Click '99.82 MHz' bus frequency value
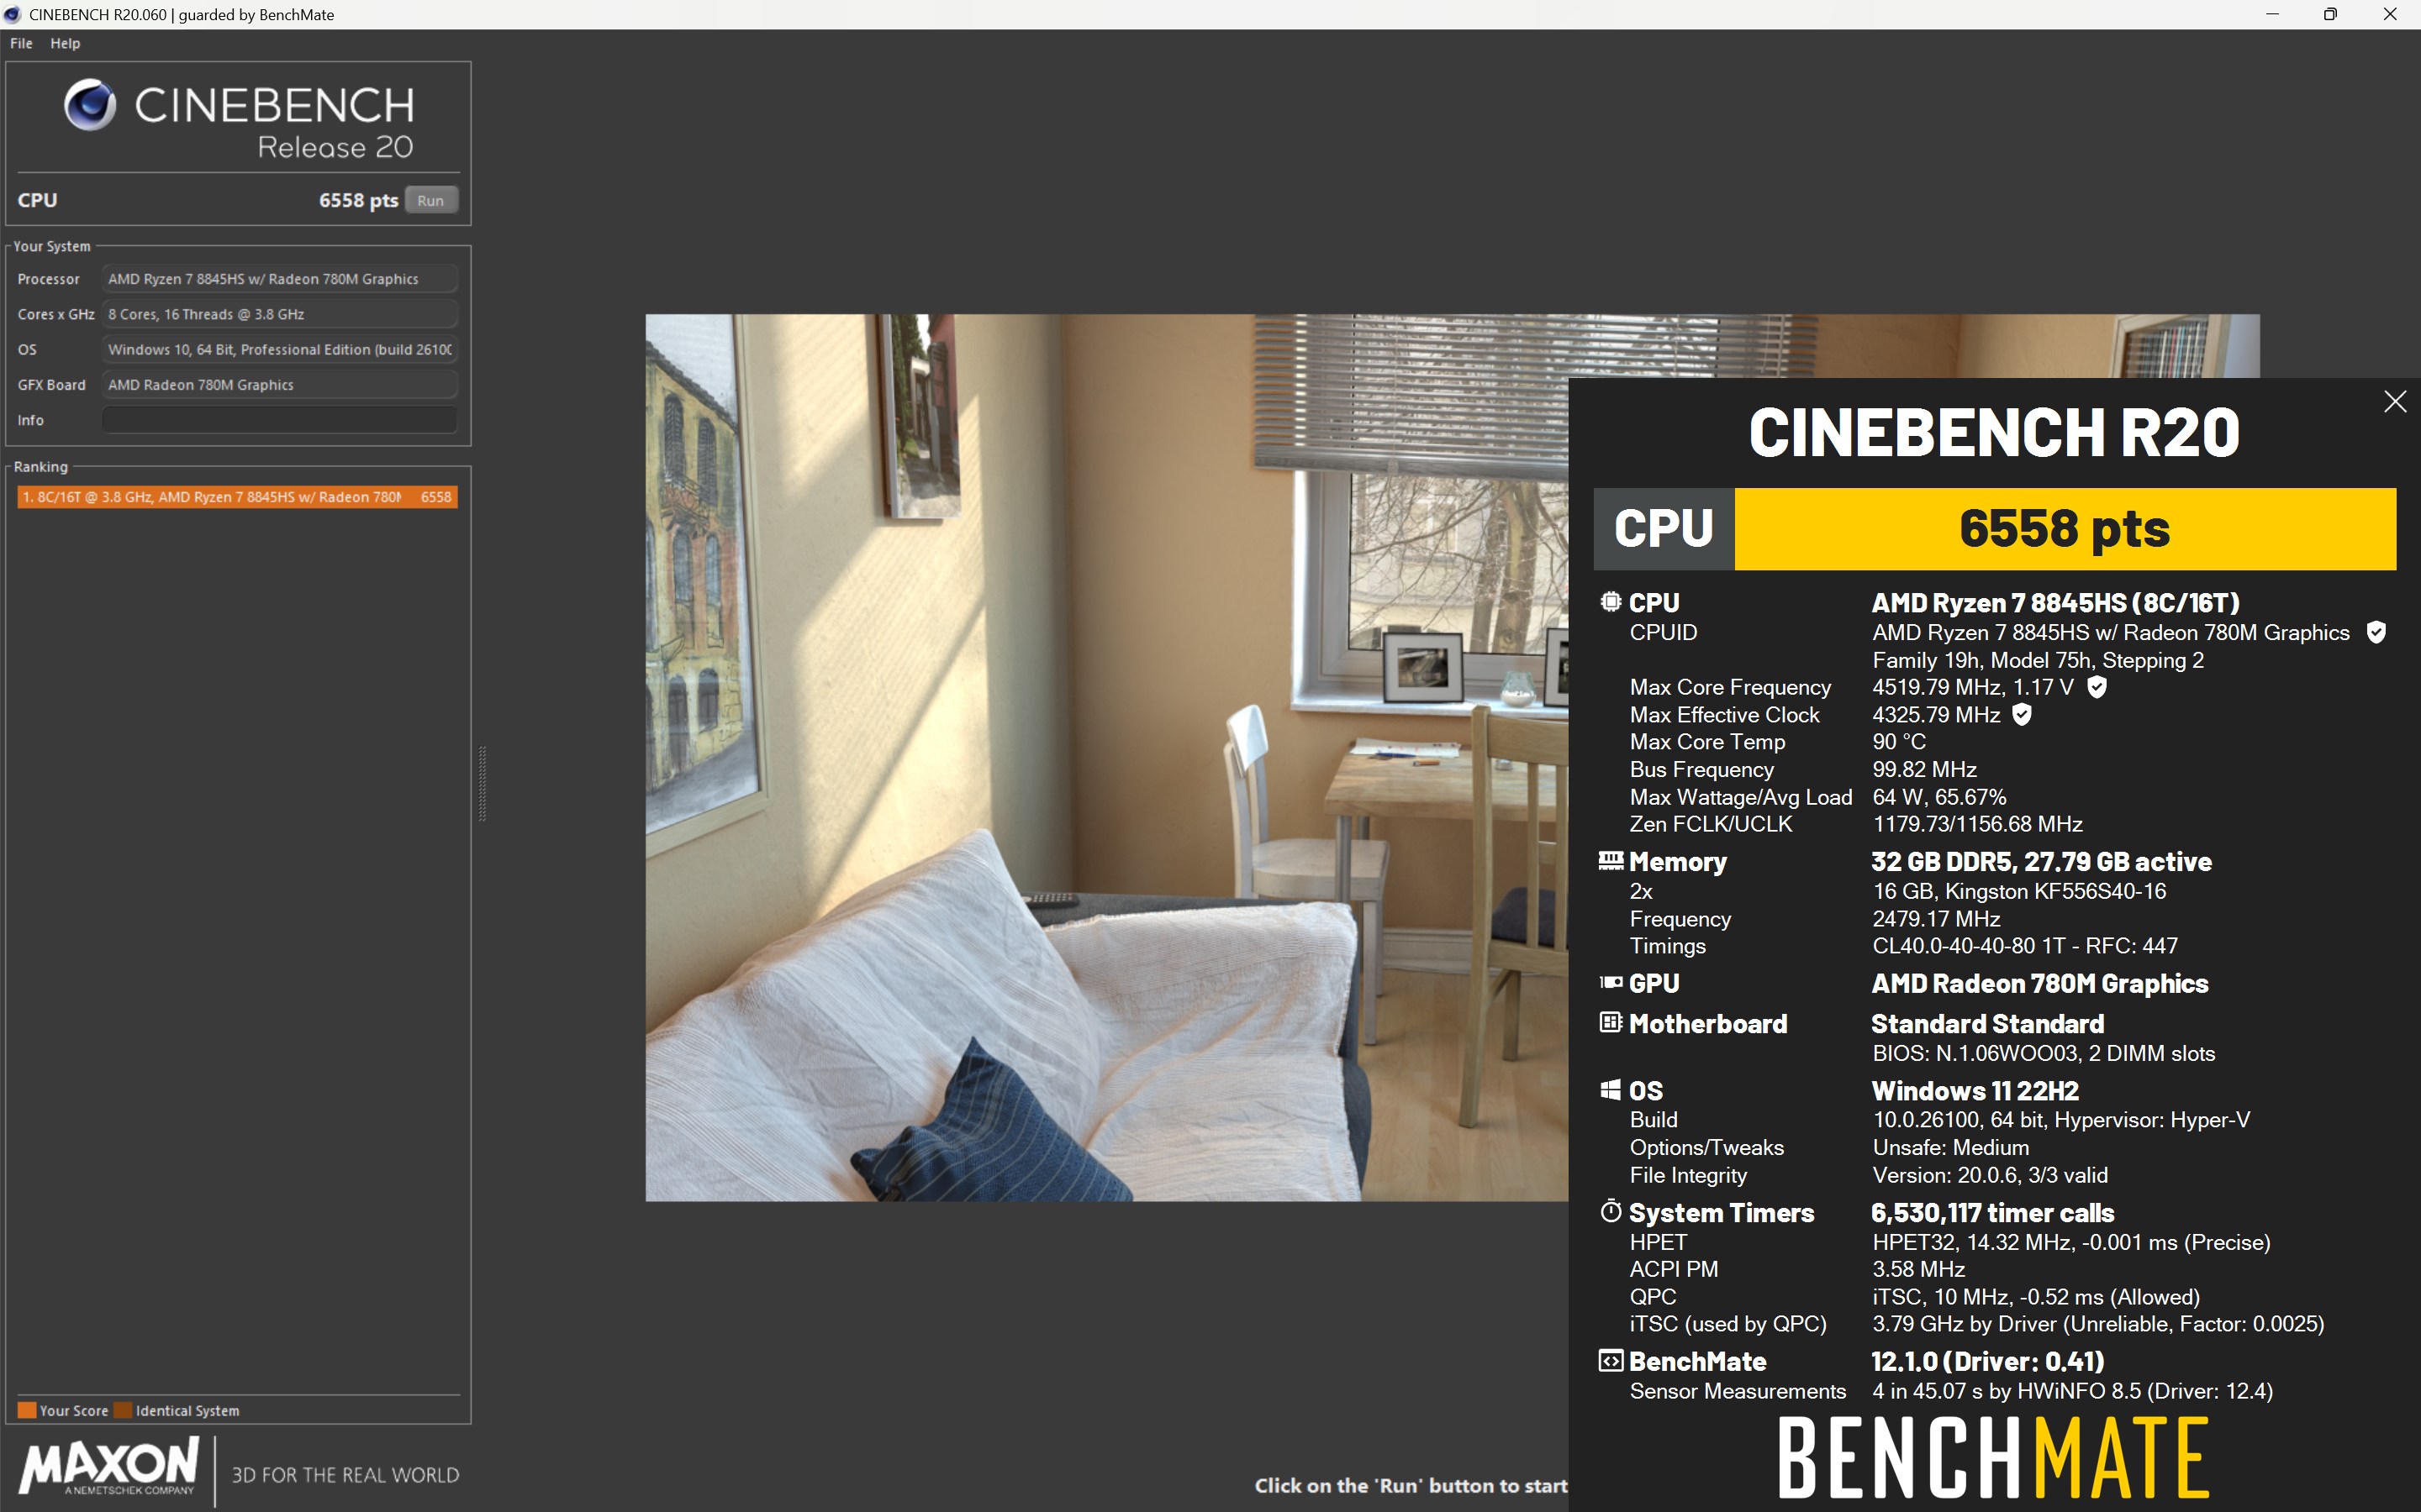Image resolution: width=2421 pixels, height=1512 pixels. pos(1924,769)
